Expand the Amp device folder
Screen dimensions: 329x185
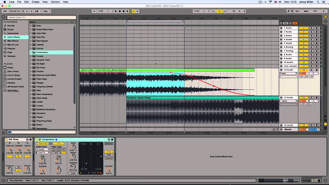coord(31,26)
